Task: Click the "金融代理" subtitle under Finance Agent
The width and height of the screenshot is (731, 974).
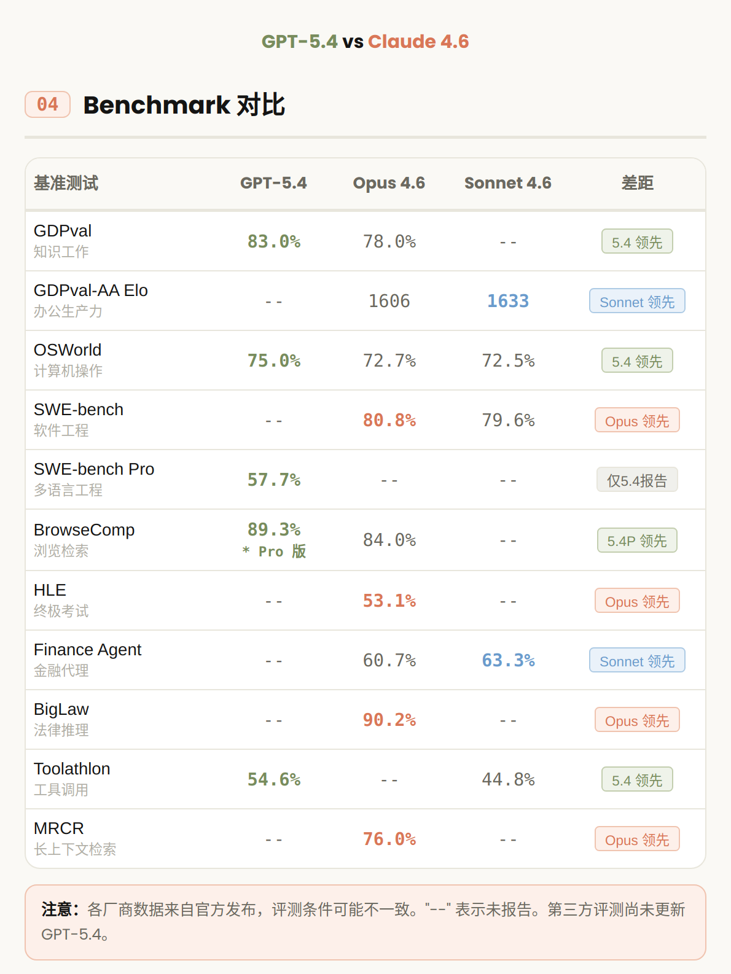Action: (61, 671)
